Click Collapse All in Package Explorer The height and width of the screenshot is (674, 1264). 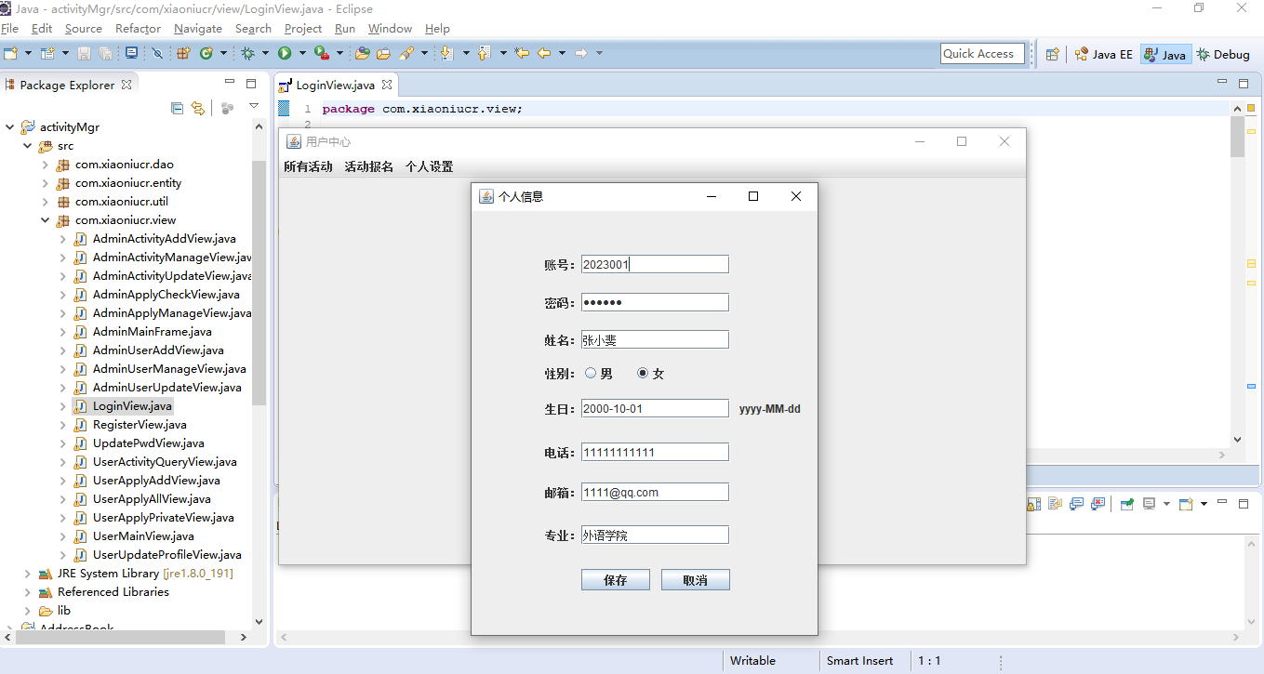(177, 108)
